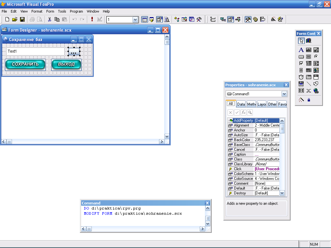Select the Container control tool
Viewport: 331px width, 248px height.
tap(301, 91)
